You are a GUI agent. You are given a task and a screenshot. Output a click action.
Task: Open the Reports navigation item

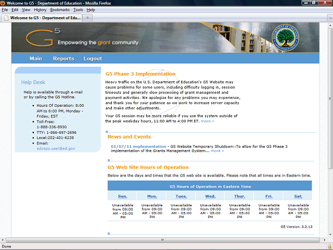point(63,59)
